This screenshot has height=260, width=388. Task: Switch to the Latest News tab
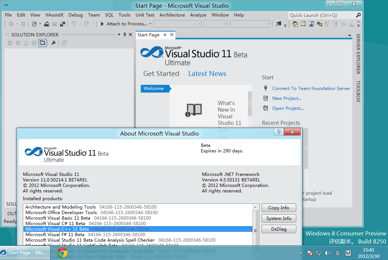(207, 73)
